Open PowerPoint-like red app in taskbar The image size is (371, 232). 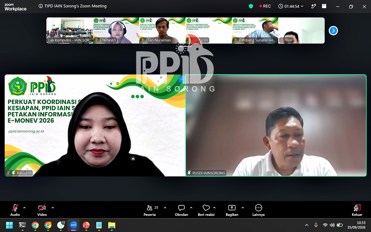(x=86, y=225)
